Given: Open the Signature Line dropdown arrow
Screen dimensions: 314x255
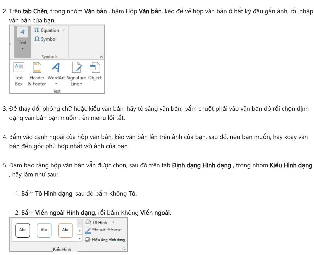Looking at the screenshot, I should [x=81, y=84].
